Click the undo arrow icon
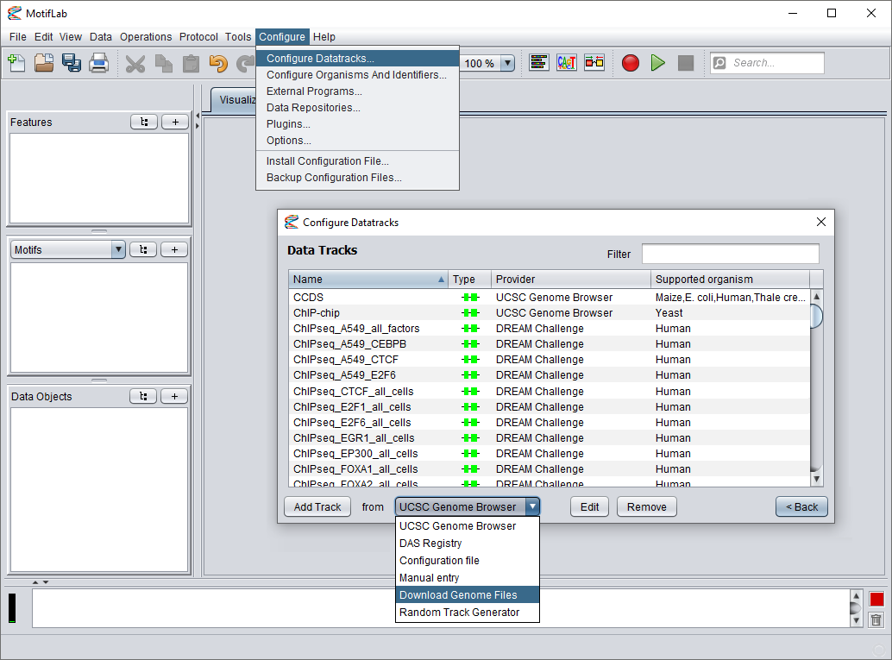This screenshot has height=660, width=892. click(x=218, y=63)
